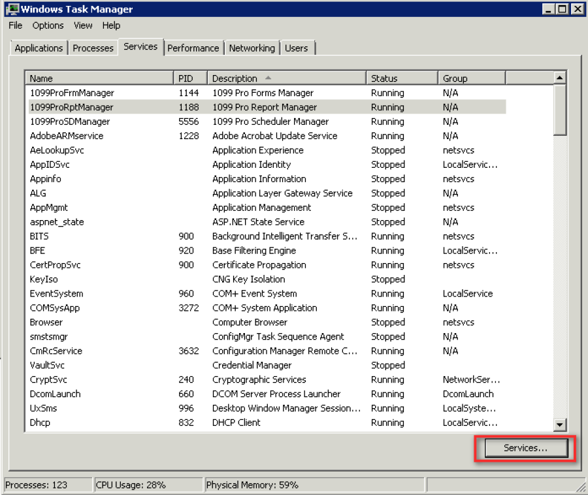
Task: Sort by the PID column header
Action: (191, 78)
